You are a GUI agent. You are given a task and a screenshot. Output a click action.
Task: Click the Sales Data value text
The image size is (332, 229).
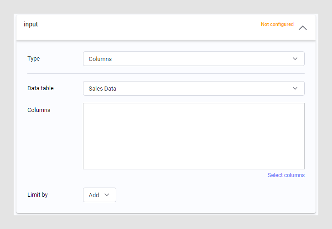pyautogui.click(x=103, y=89)
